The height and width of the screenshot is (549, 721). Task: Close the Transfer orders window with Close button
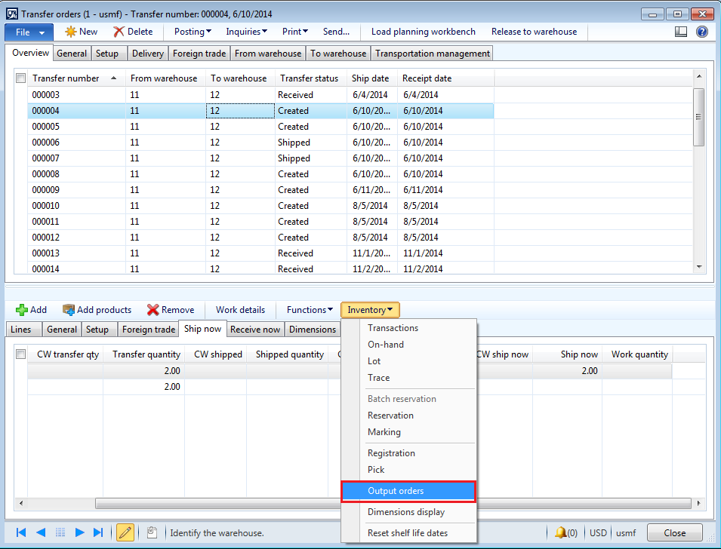pos(674,532)
